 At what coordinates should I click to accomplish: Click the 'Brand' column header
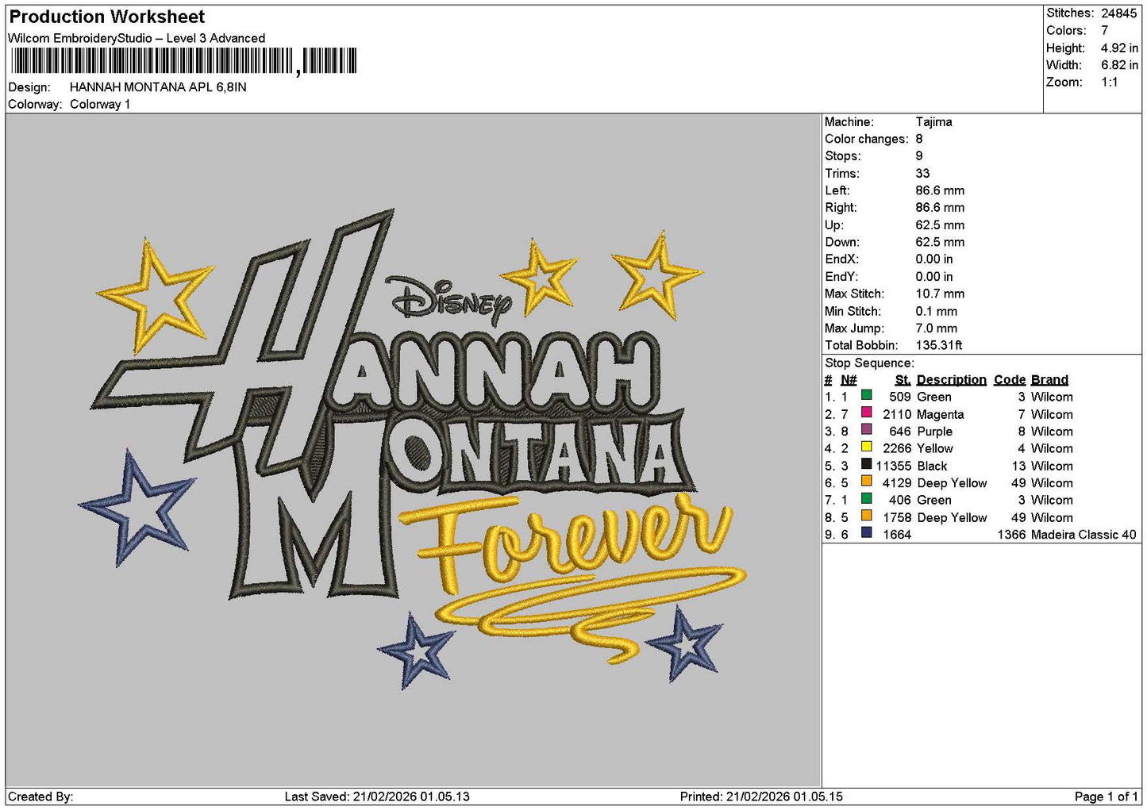[1049, 380]
